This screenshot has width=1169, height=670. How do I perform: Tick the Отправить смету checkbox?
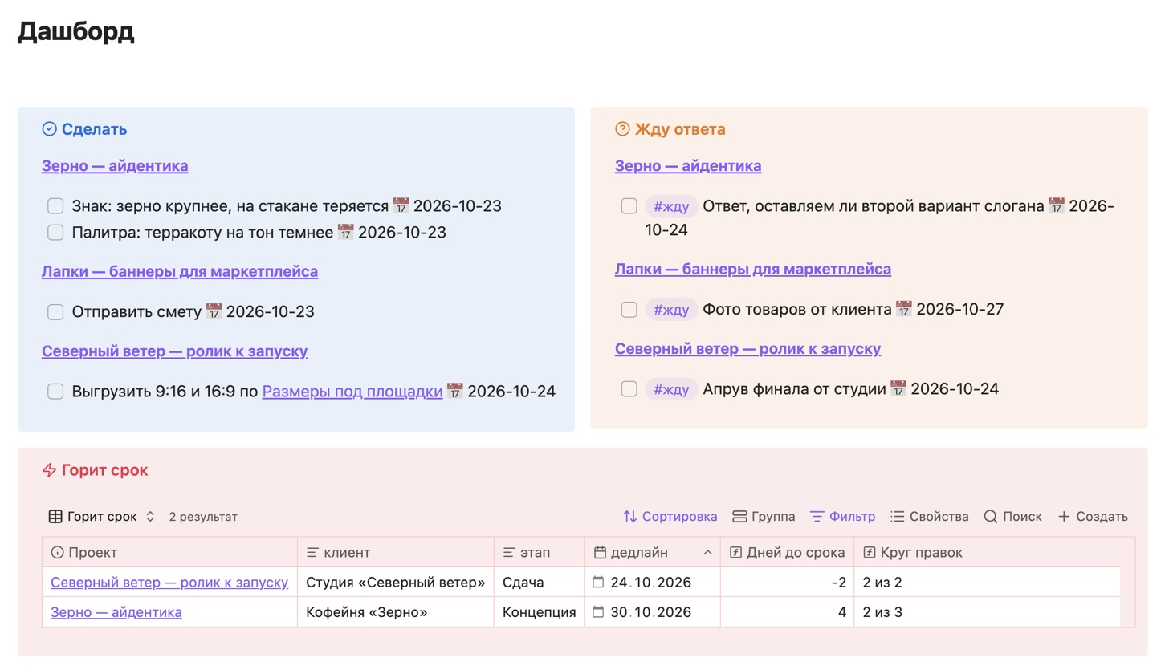55,312
